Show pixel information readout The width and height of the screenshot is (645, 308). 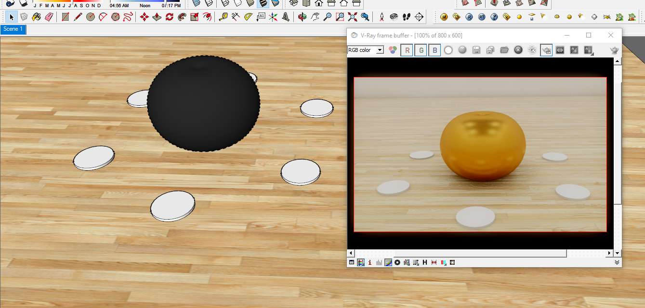tap(369, 262)
